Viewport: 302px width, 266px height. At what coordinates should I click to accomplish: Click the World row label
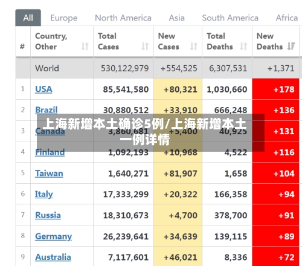tap(47, 68)
